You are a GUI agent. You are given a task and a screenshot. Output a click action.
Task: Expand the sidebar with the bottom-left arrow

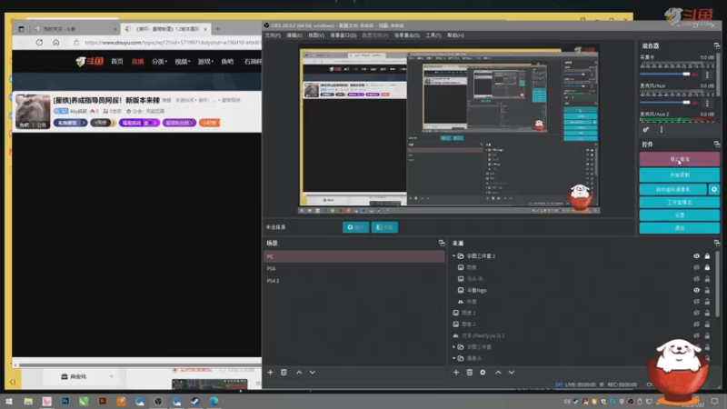point(13,382)
